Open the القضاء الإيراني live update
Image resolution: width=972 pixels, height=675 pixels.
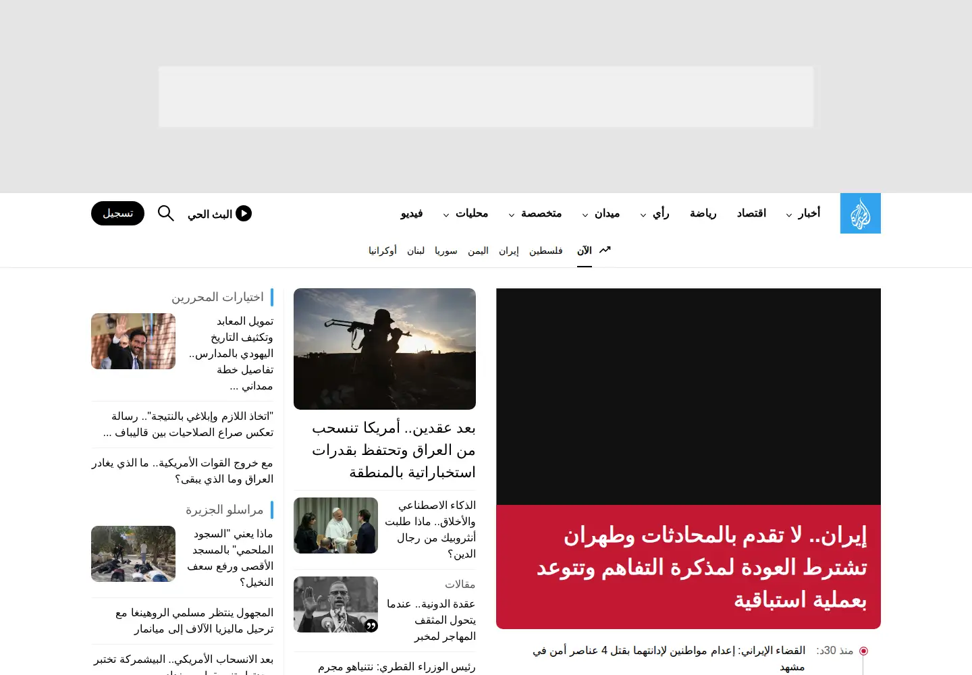[x=669, y=658]
